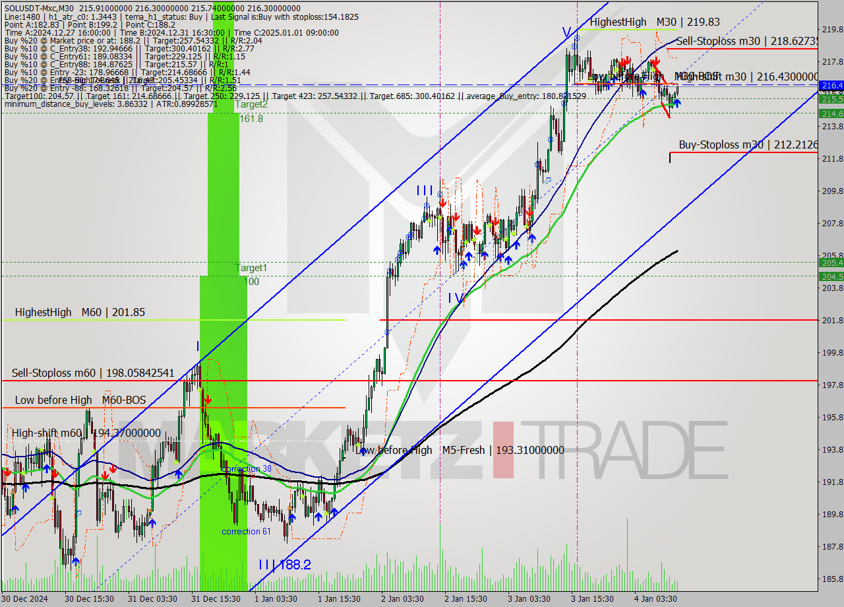The height and width of the screenshot is (607, 844).
Task: Click the 'Low before High M60-BOS' label
Action: pos(80,400)
